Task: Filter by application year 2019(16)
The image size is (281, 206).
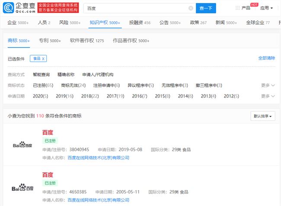Action: pos(65,96)
